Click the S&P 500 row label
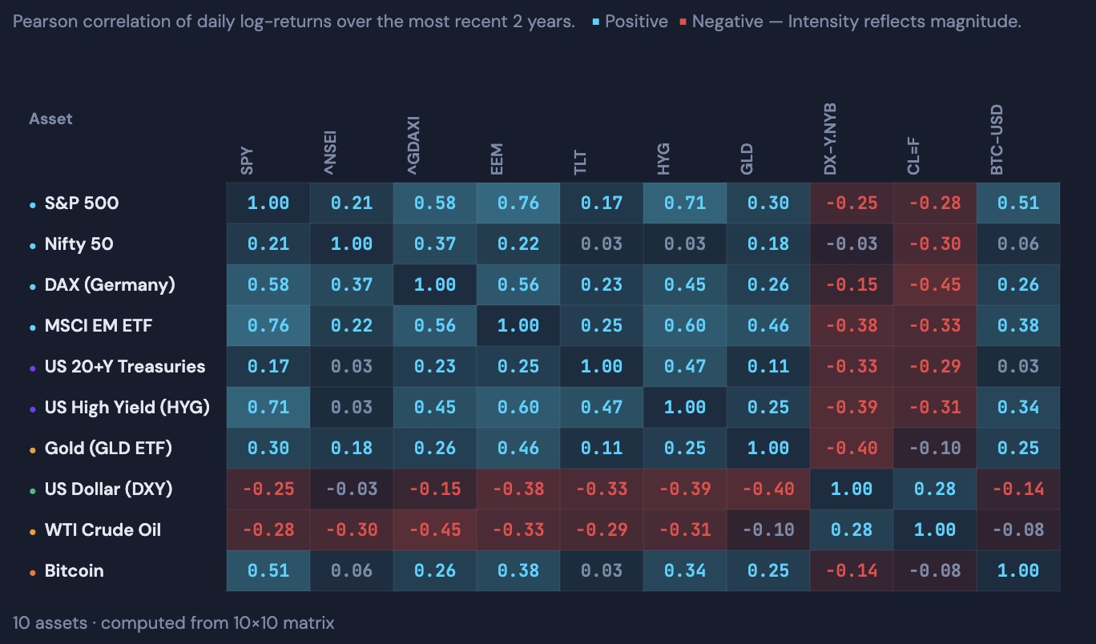 click(82, 203)
